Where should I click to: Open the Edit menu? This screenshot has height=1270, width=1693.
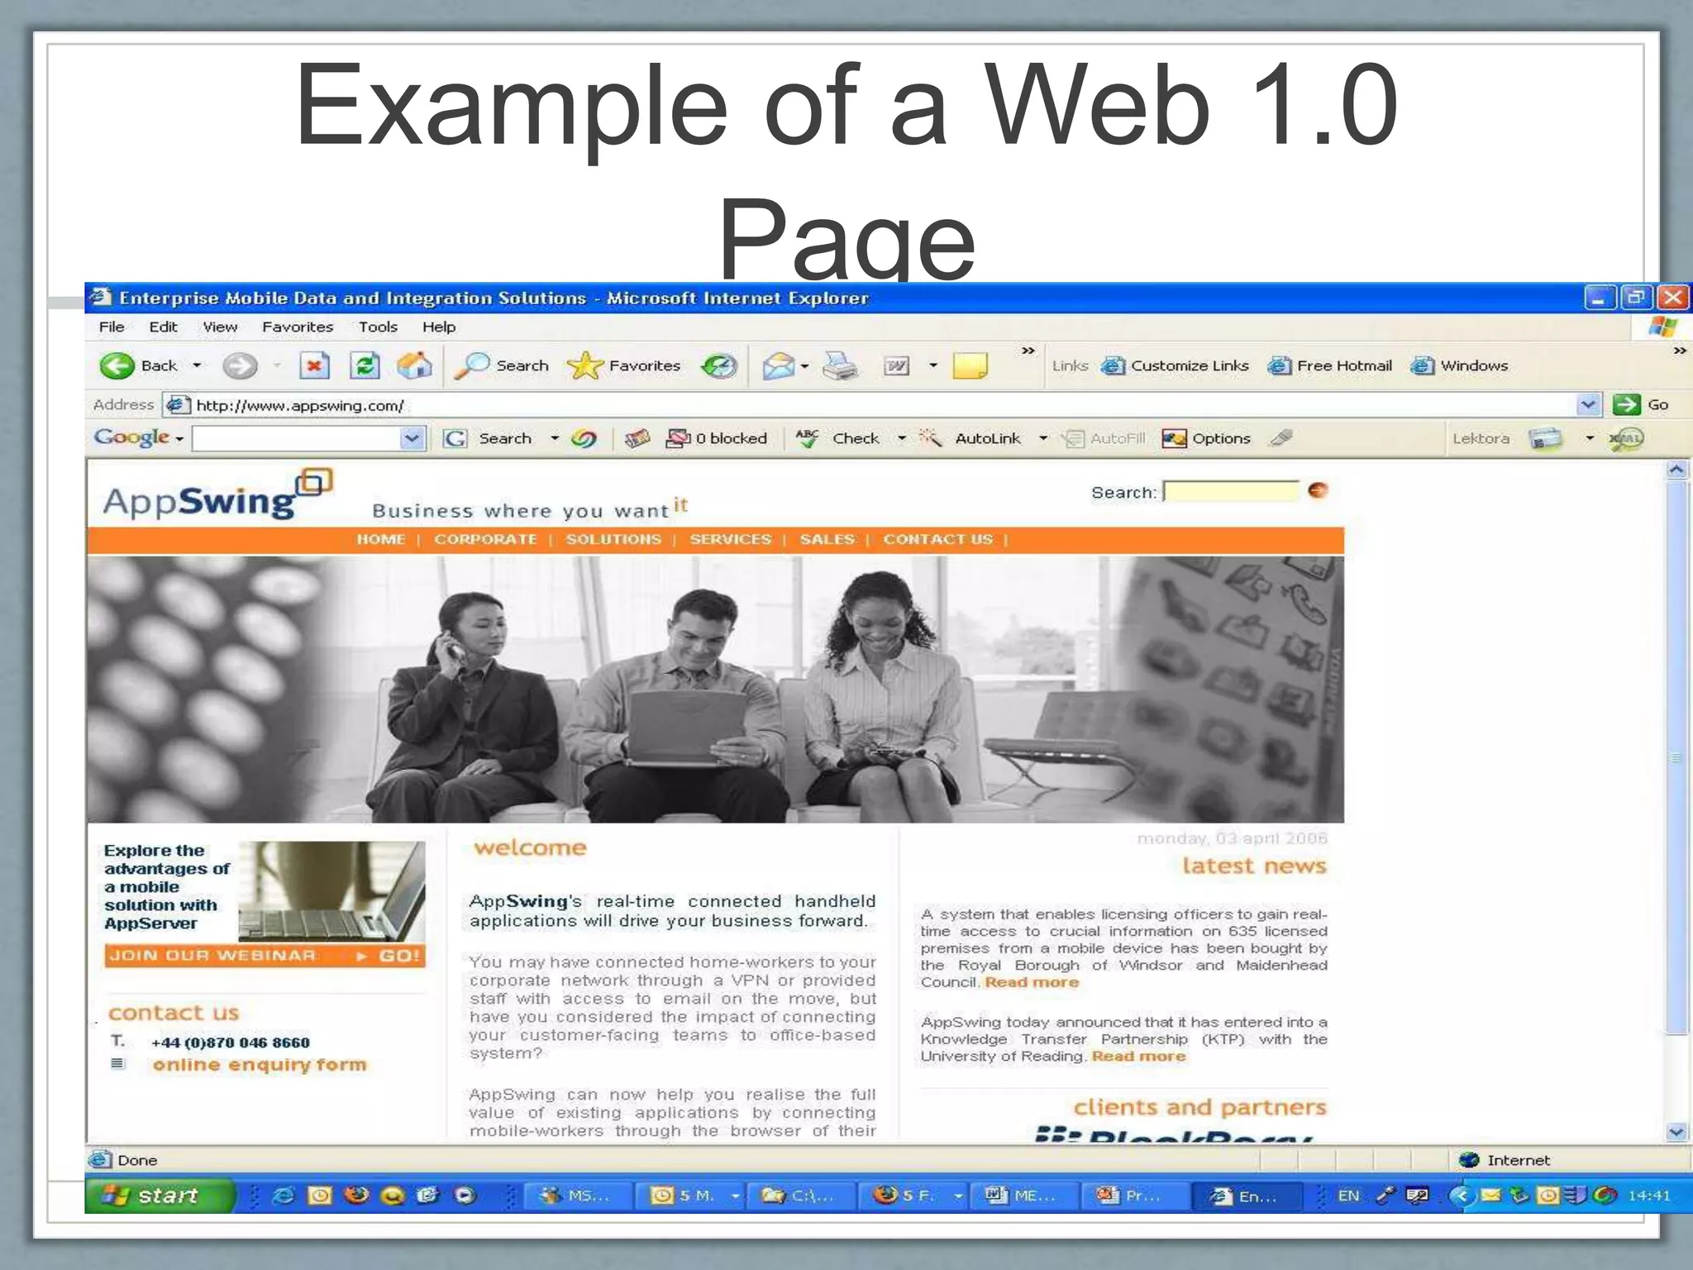click(163, 327)
